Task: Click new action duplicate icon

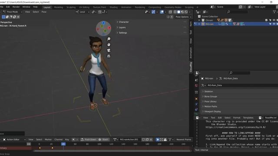Action: pos(147,140)
